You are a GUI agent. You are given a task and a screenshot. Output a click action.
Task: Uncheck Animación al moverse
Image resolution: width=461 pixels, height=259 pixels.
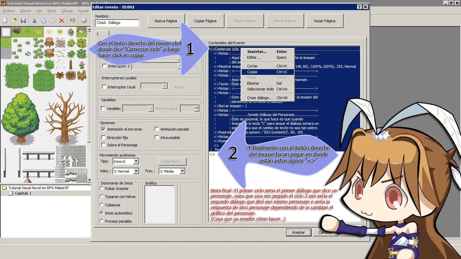click(x=103, y=129)
